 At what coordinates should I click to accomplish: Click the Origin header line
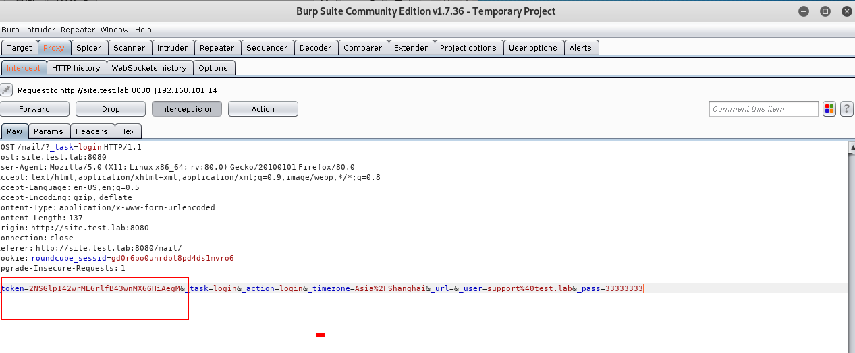point(74,228)
